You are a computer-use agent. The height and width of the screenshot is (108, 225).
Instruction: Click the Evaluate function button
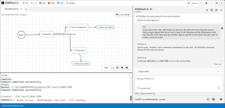click(70, 3)
